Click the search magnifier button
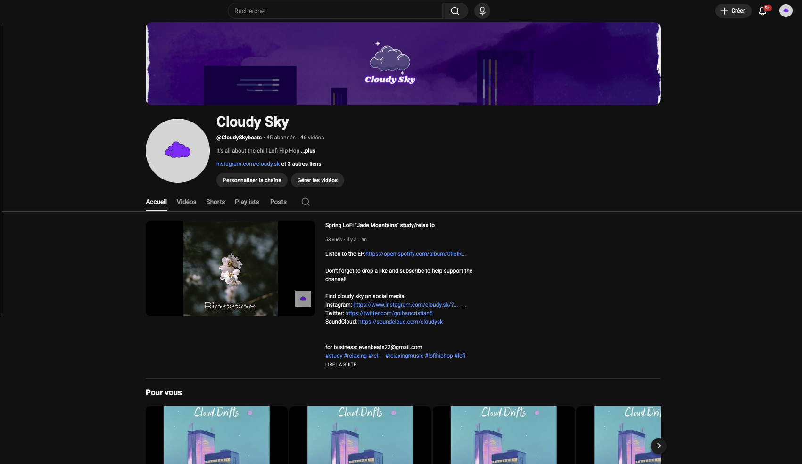This screenshot has width=802, height=464. pyautogui.click(x=455, y=11)
